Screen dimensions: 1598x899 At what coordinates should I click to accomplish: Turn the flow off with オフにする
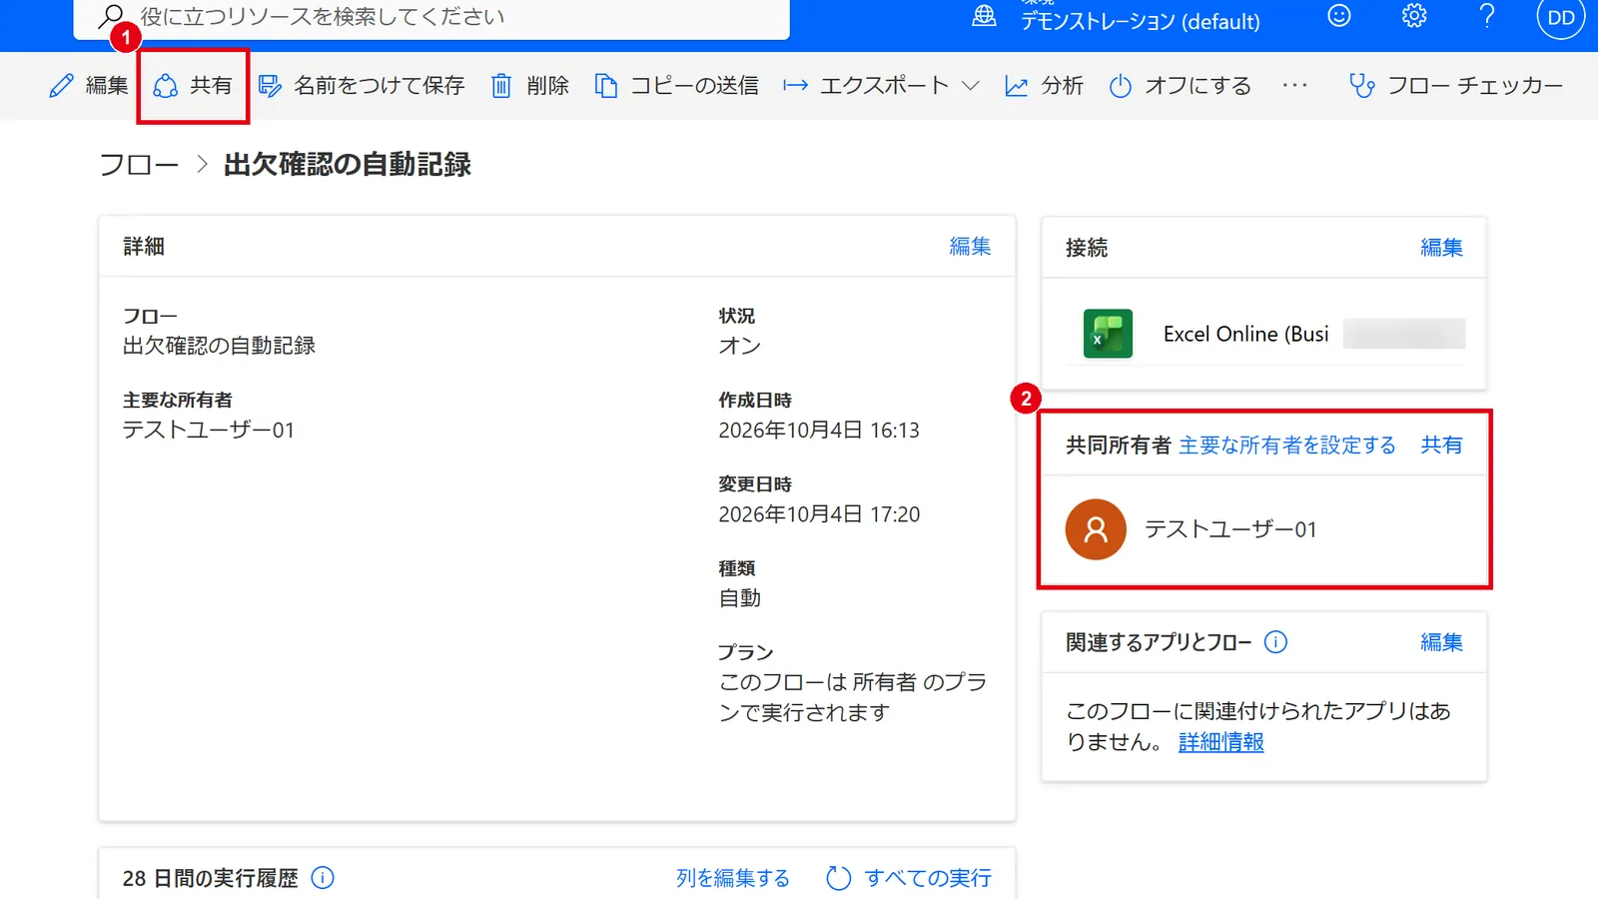click(x=1180, y=86)
